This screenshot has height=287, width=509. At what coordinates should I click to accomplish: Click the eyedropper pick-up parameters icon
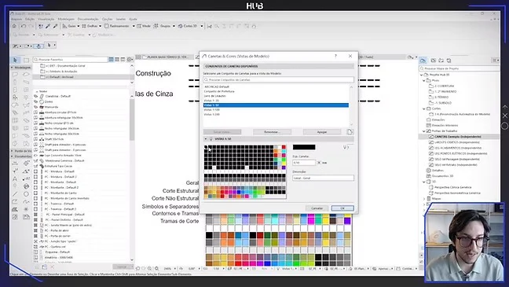pyautogui.click(x=48, y=26)
